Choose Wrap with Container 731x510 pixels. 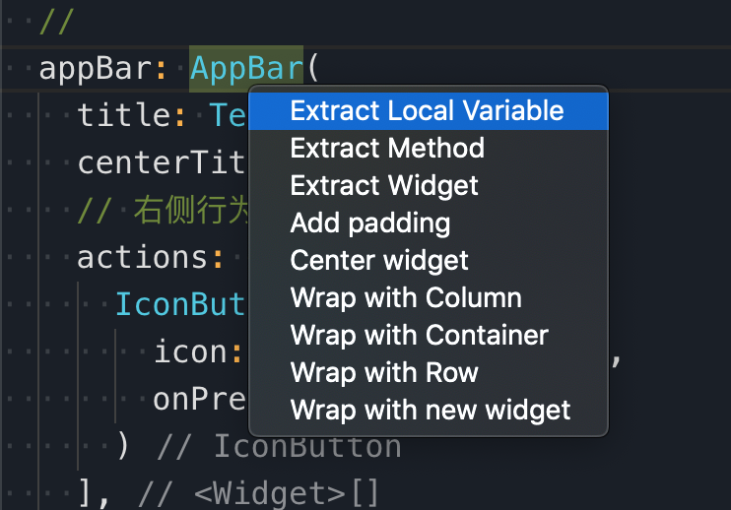(429, 335)
